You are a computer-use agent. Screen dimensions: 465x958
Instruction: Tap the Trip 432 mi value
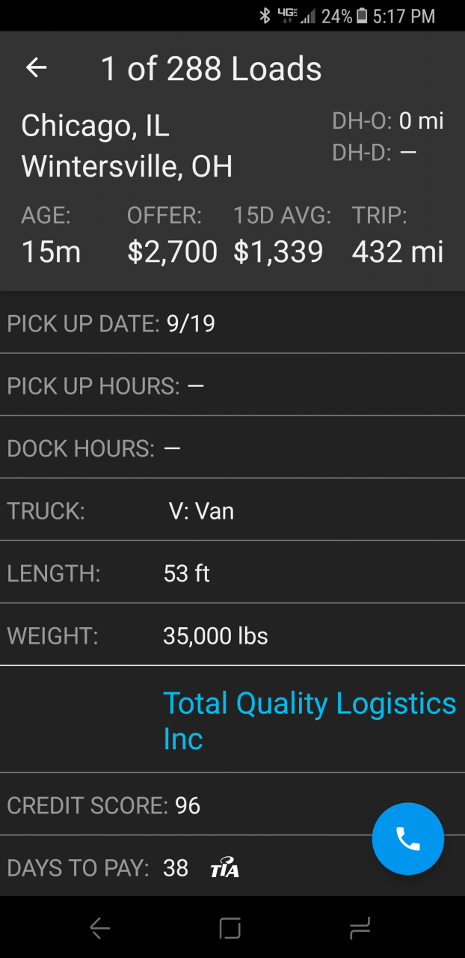point(397,251)
